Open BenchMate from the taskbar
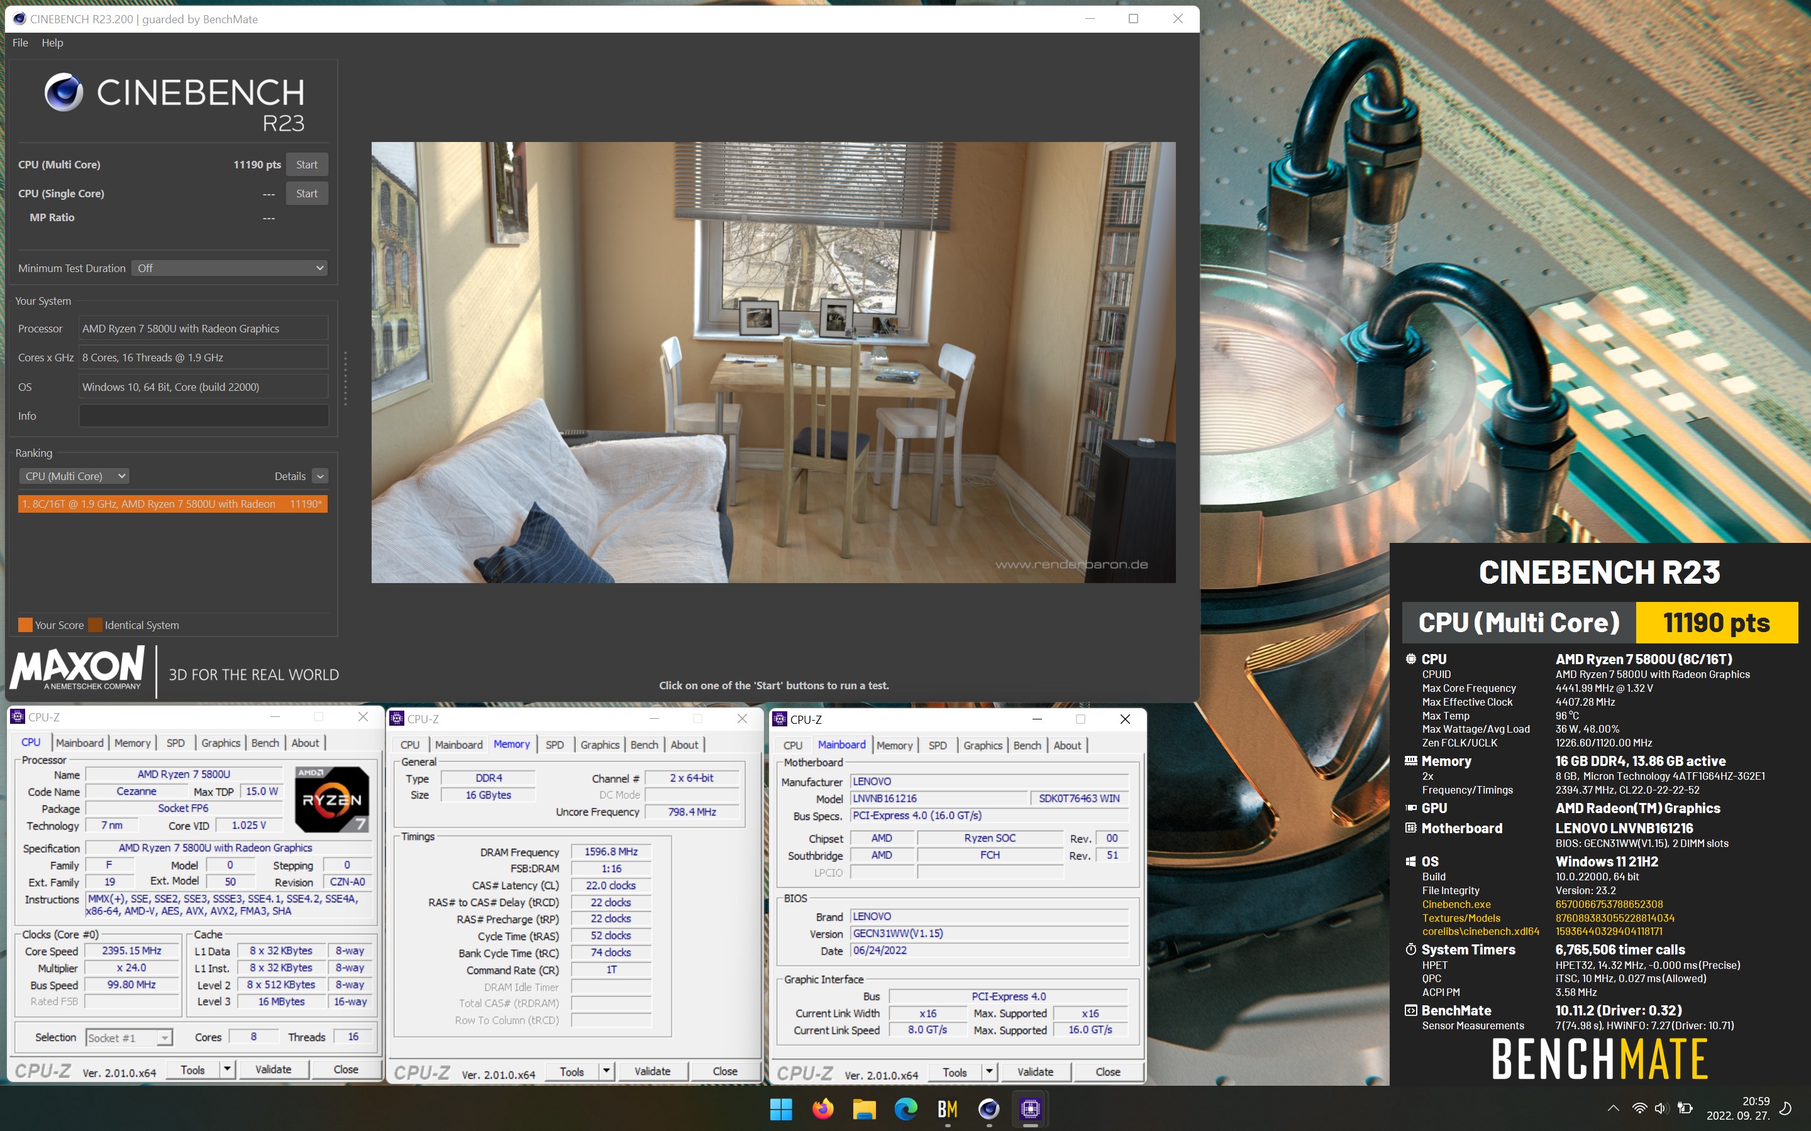 948,1108
